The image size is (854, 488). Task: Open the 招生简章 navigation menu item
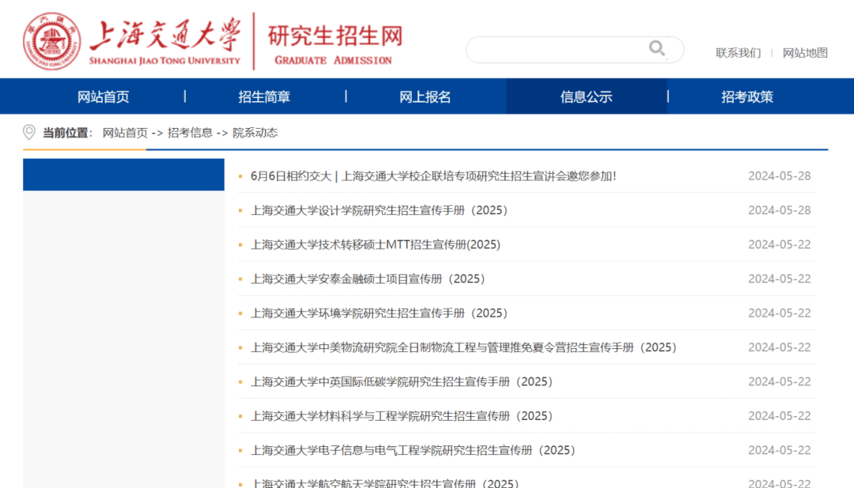tap(264, 96)
